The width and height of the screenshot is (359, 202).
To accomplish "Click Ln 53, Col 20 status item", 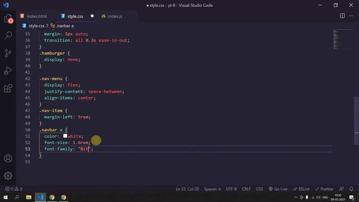I will 187,189.
